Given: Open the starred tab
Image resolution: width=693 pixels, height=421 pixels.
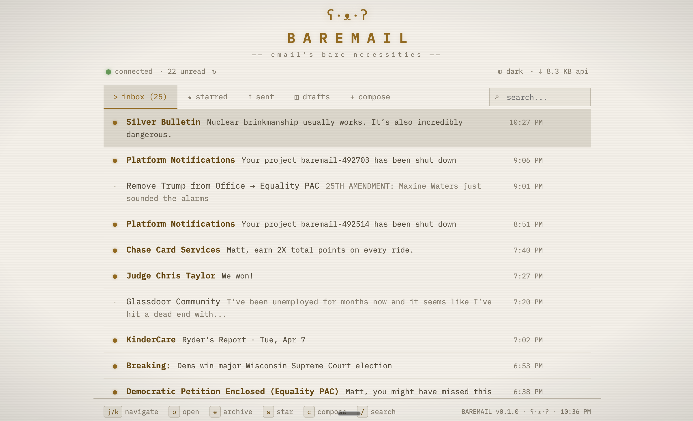Looking at the screenshot, I should tap(207, 97).
